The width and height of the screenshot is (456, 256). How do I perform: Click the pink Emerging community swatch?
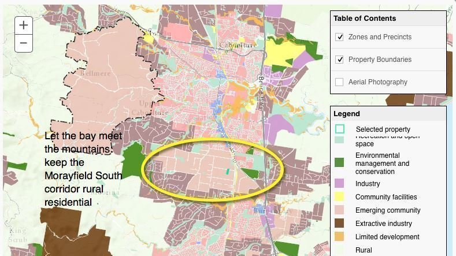tap(340, 210)
